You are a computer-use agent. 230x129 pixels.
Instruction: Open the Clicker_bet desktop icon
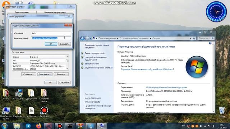pos(19,94)
